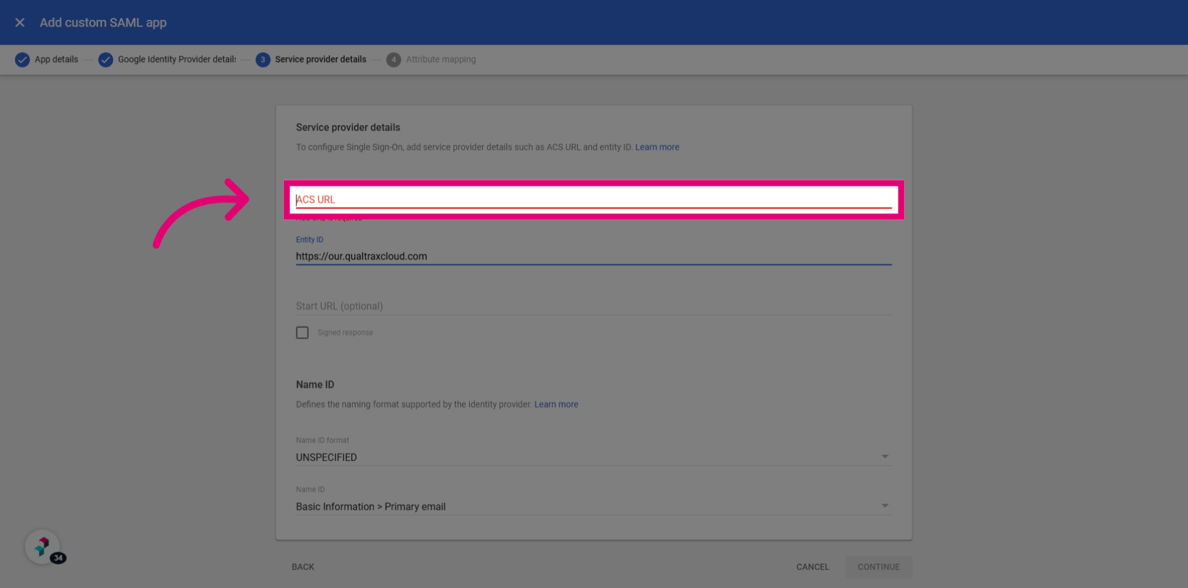The image size is (1188, 588).
Task: Click the Name ID format dropdown arrow
Action: [885, 457]
